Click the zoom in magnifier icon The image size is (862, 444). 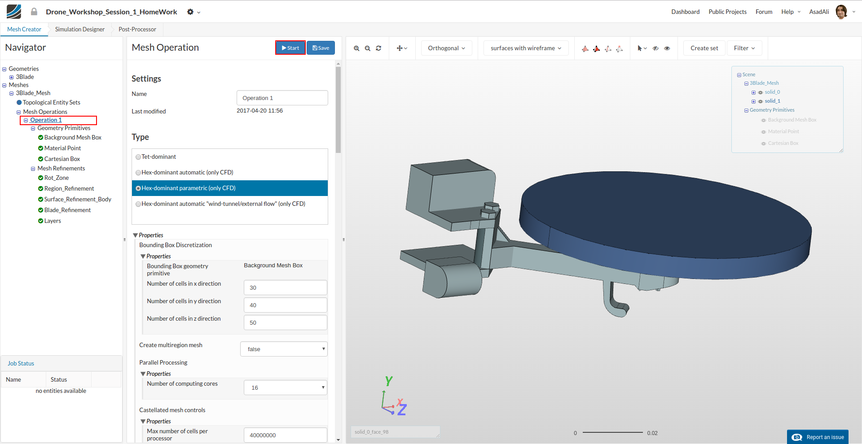(356, 48)
